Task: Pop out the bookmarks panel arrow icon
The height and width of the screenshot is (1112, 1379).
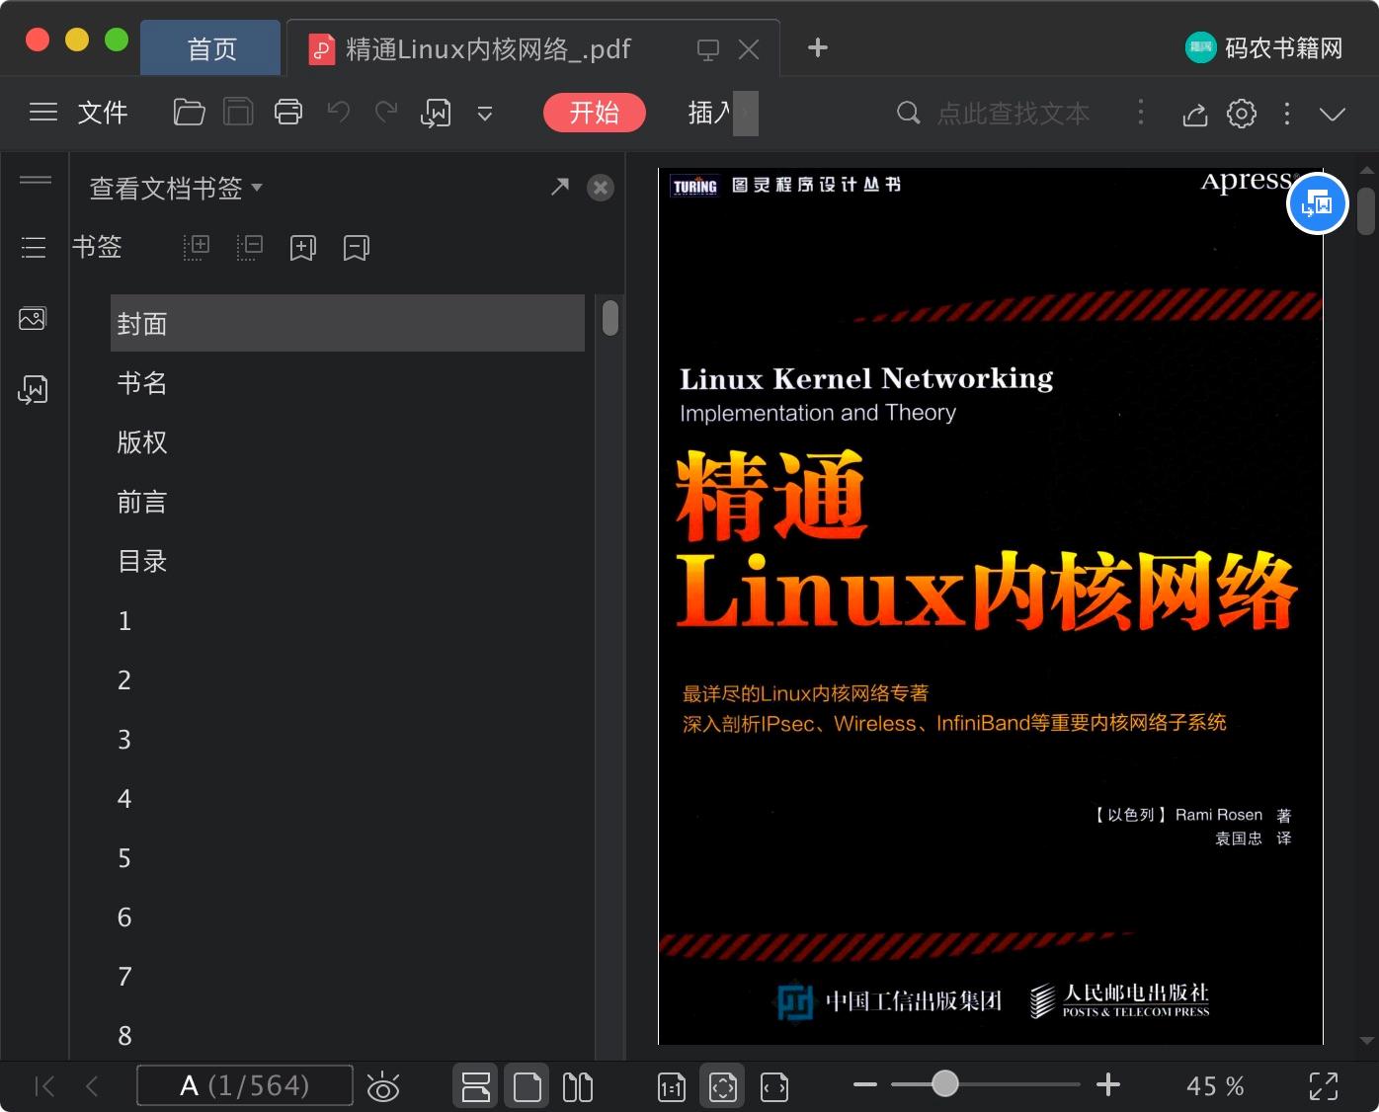Action: pos(560,187)
